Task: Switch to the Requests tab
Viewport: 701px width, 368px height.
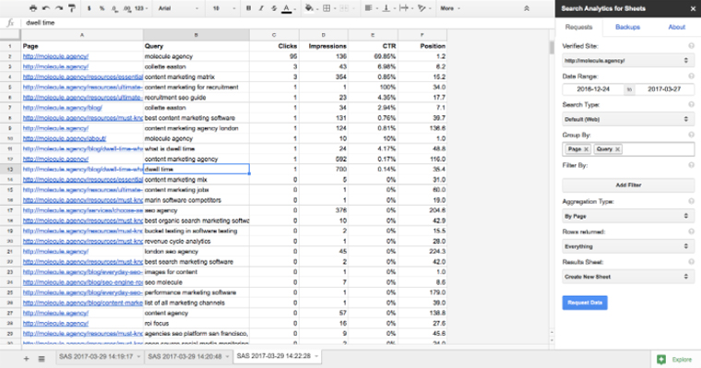Action: pyautogui.click(x=578, y=28)
